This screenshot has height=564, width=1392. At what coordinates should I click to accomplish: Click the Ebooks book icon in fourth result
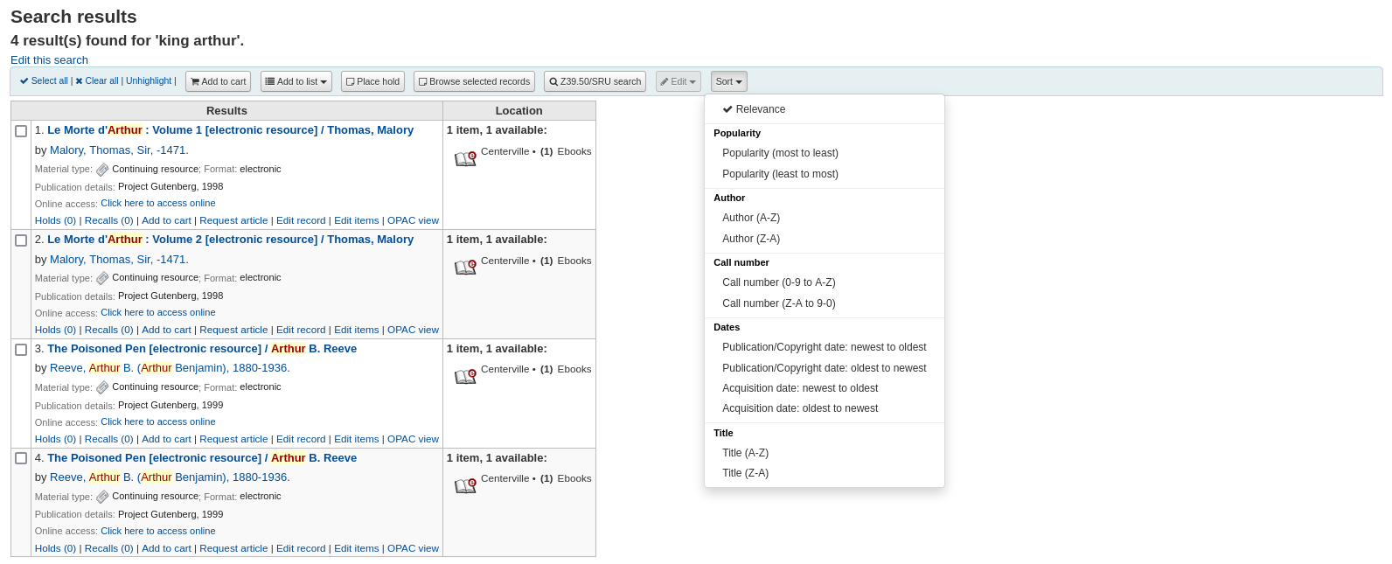pos(465,485)
